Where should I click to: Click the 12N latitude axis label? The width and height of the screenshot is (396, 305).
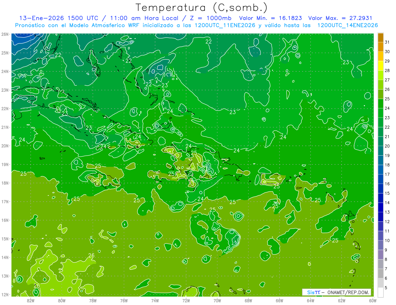click(5, 294)
